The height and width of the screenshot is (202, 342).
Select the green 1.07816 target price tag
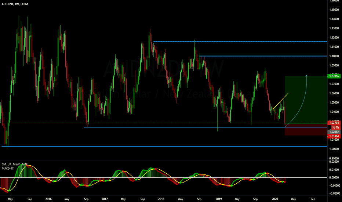click(334, 76)
